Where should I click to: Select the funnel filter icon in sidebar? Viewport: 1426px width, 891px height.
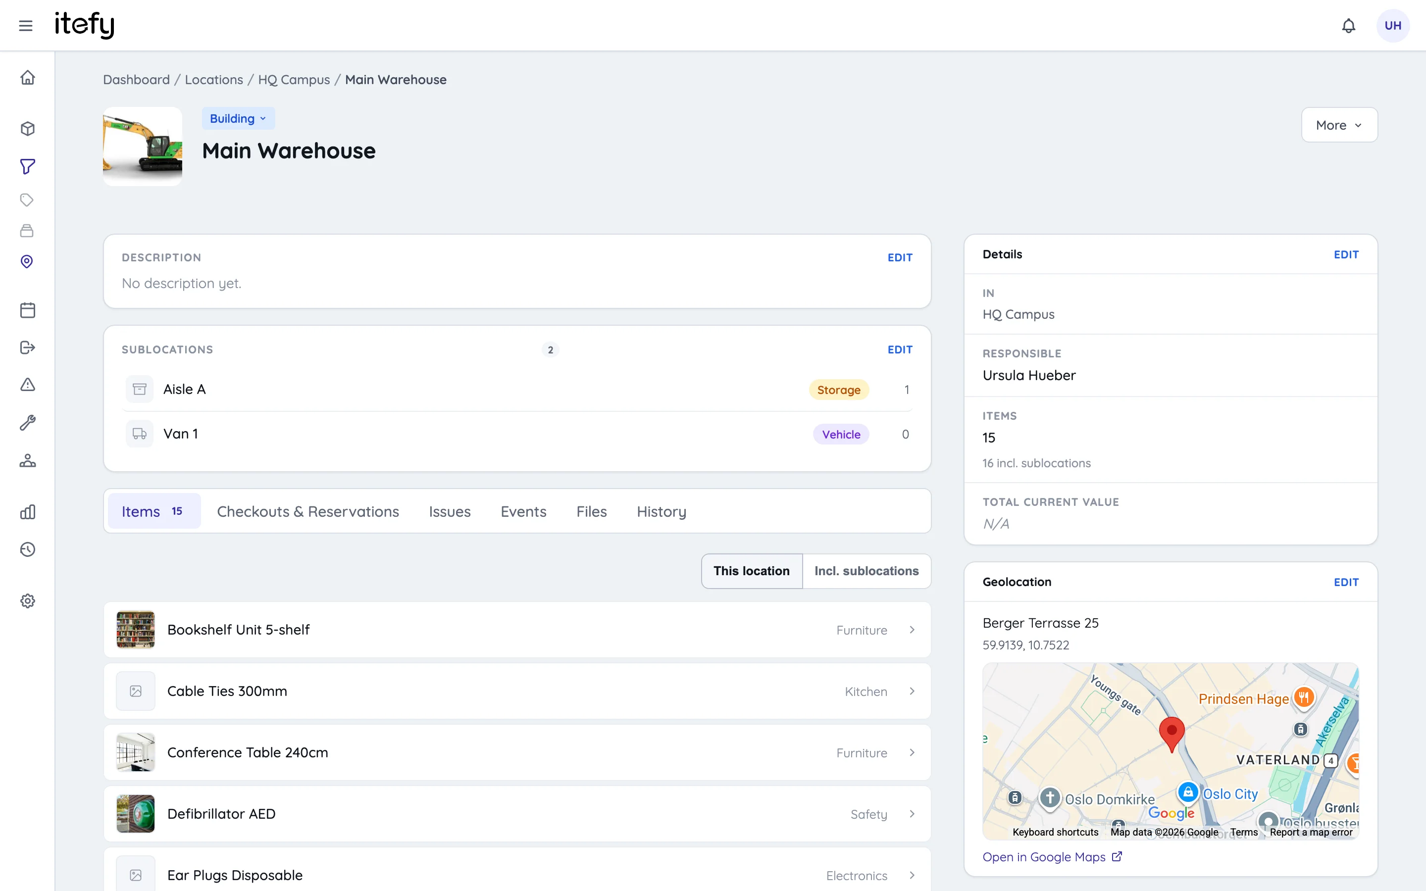coord(27,166)
